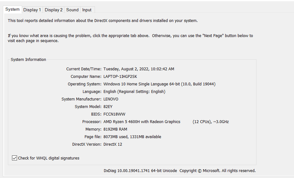
Task: Click the 8192MB RAM memory value
Action: pyautogui.click(x=115, y=129)
